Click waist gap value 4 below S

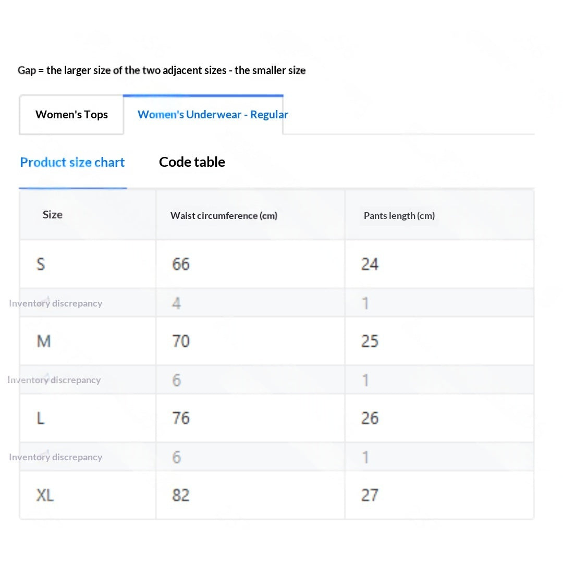(x=176, y=303)
